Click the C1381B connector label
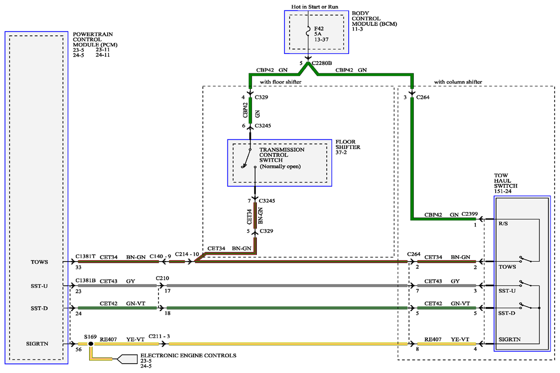 85,281
